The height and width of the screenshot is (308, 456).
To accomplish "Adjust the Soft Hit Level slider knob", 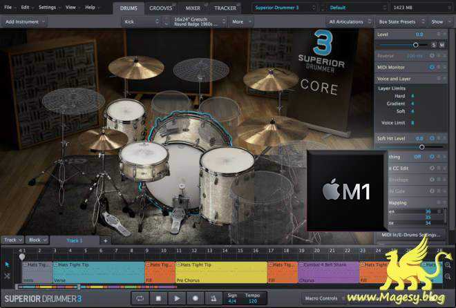I will (421, 147).
